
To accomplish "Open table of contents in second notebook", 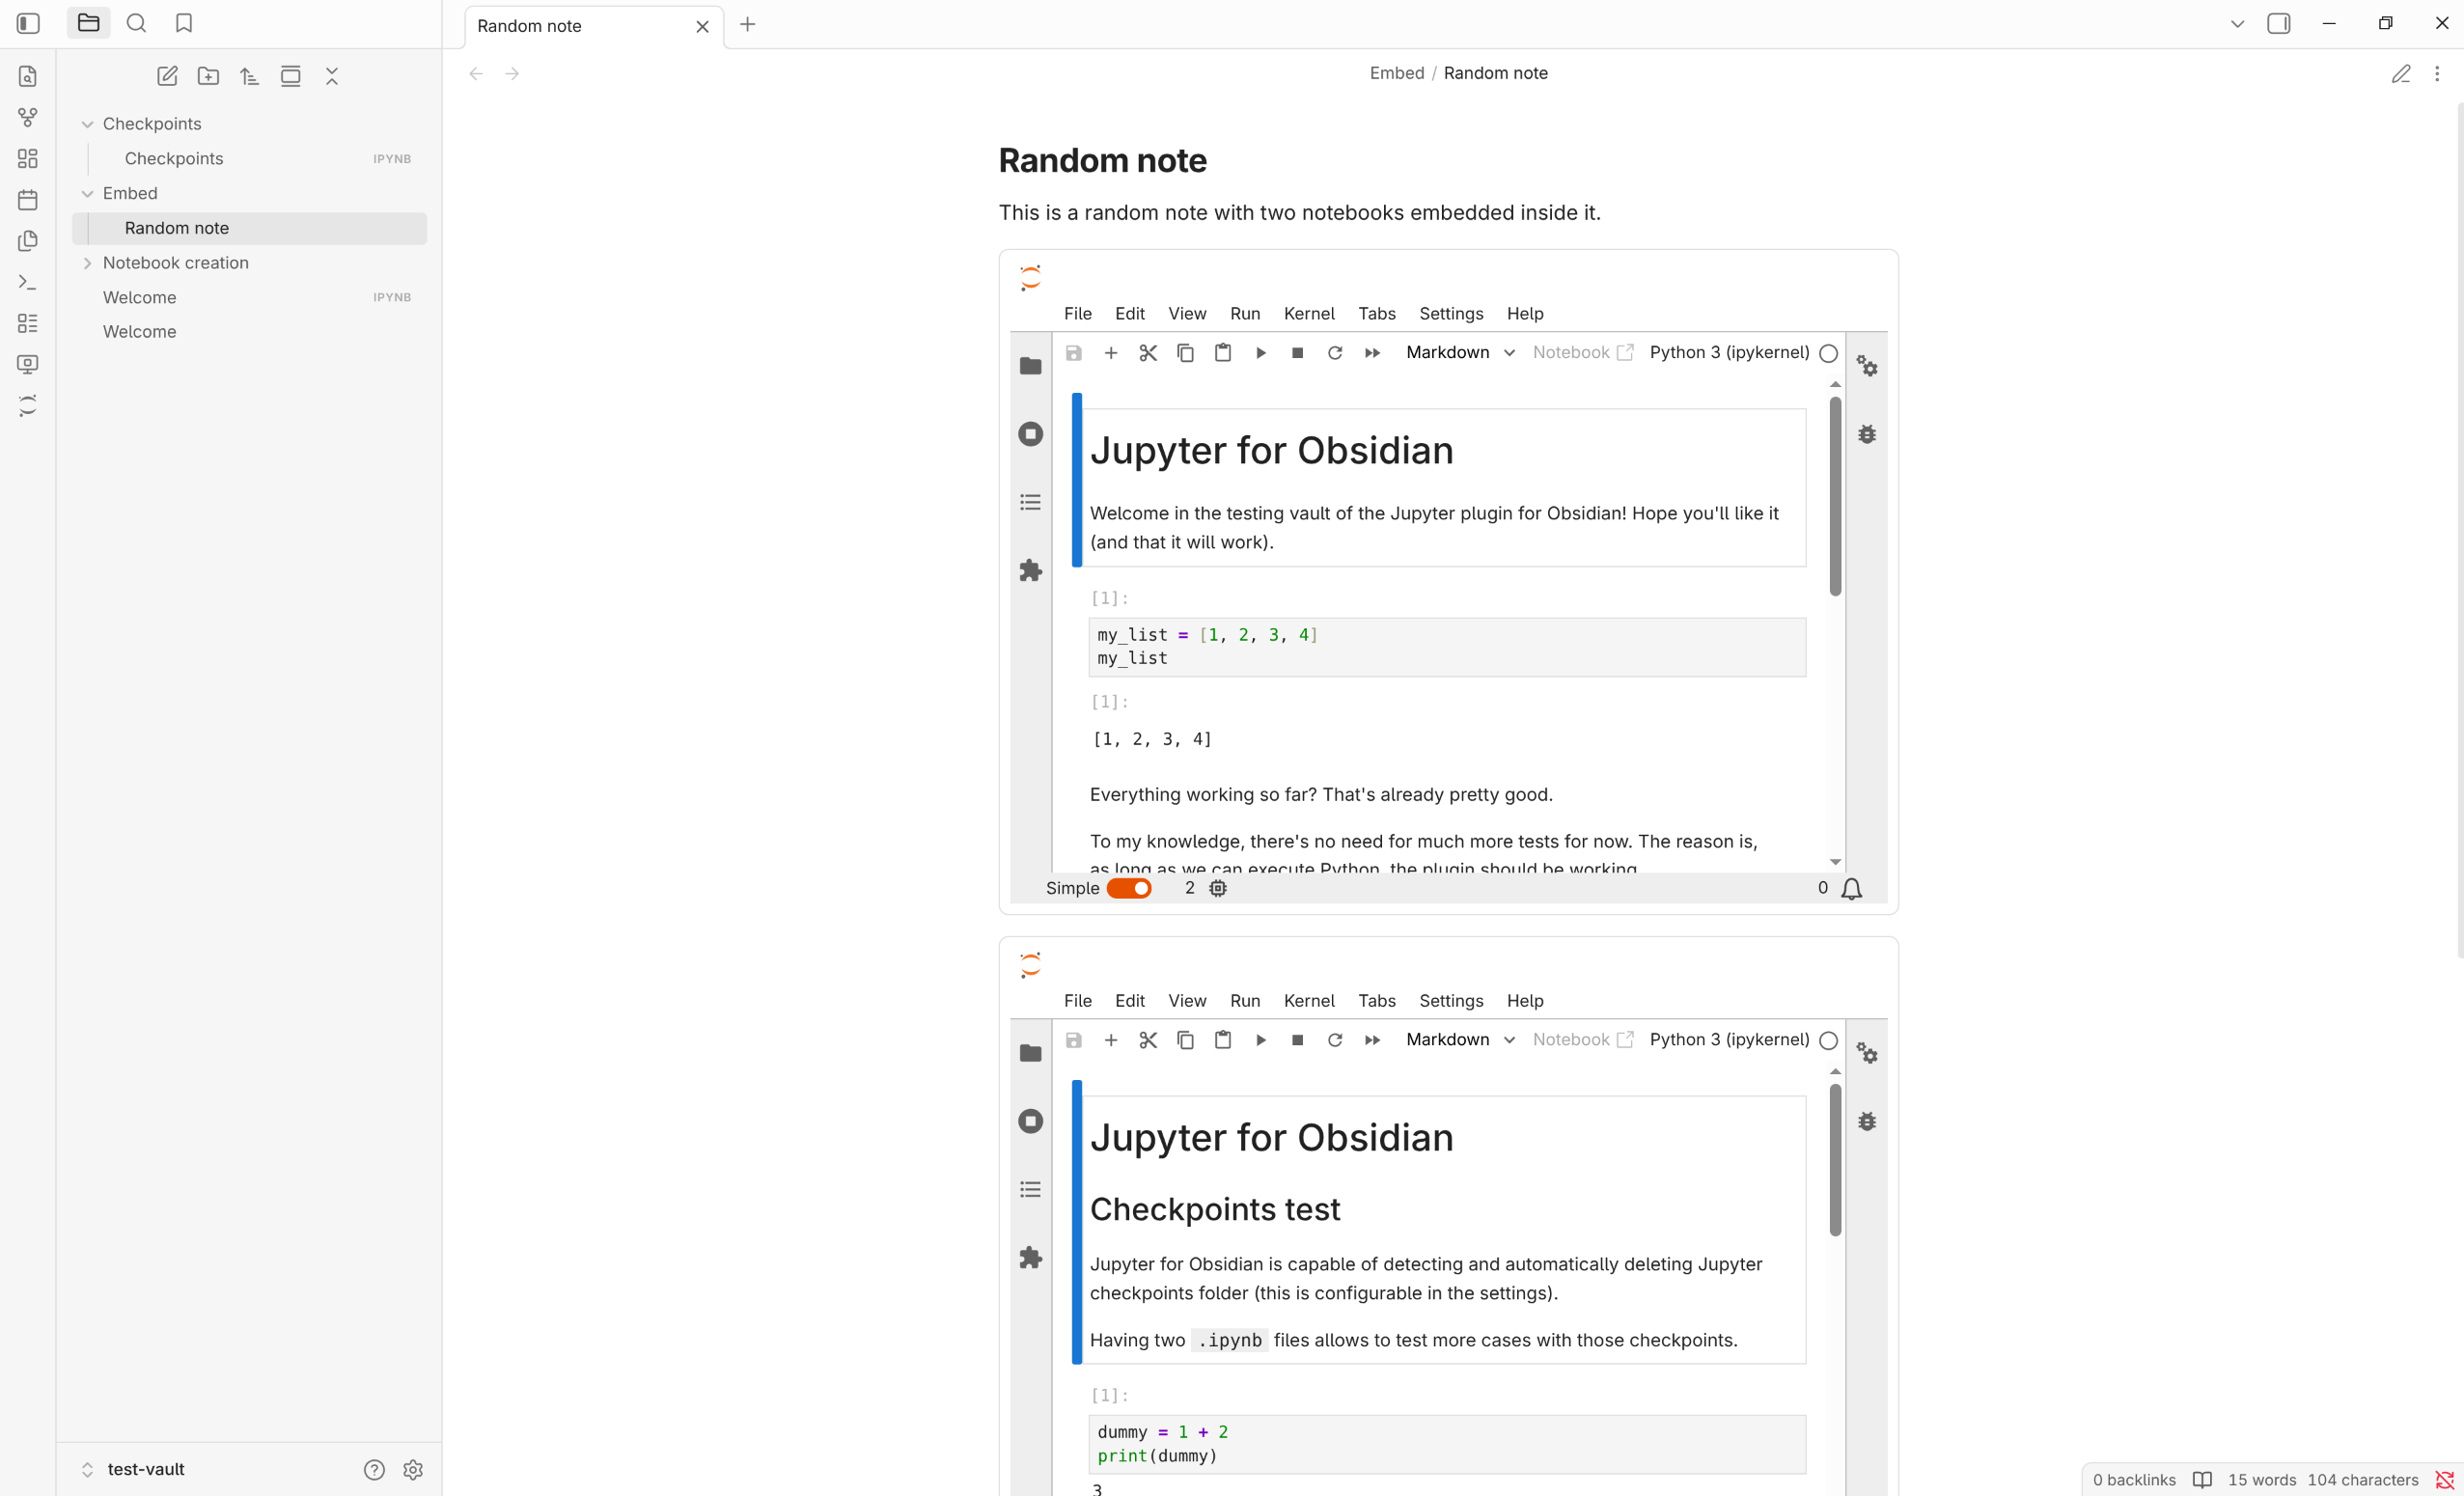I will pyautogui.click(x=1030, y=1189).
